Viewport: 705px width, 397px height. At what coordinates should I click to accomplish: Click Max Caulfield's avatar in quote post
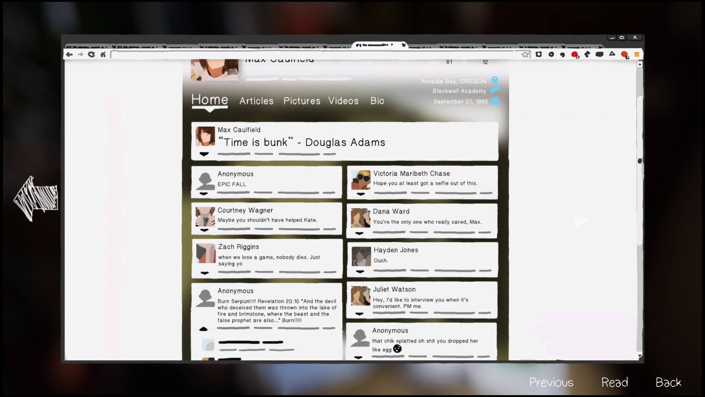(x=205, y=136)
